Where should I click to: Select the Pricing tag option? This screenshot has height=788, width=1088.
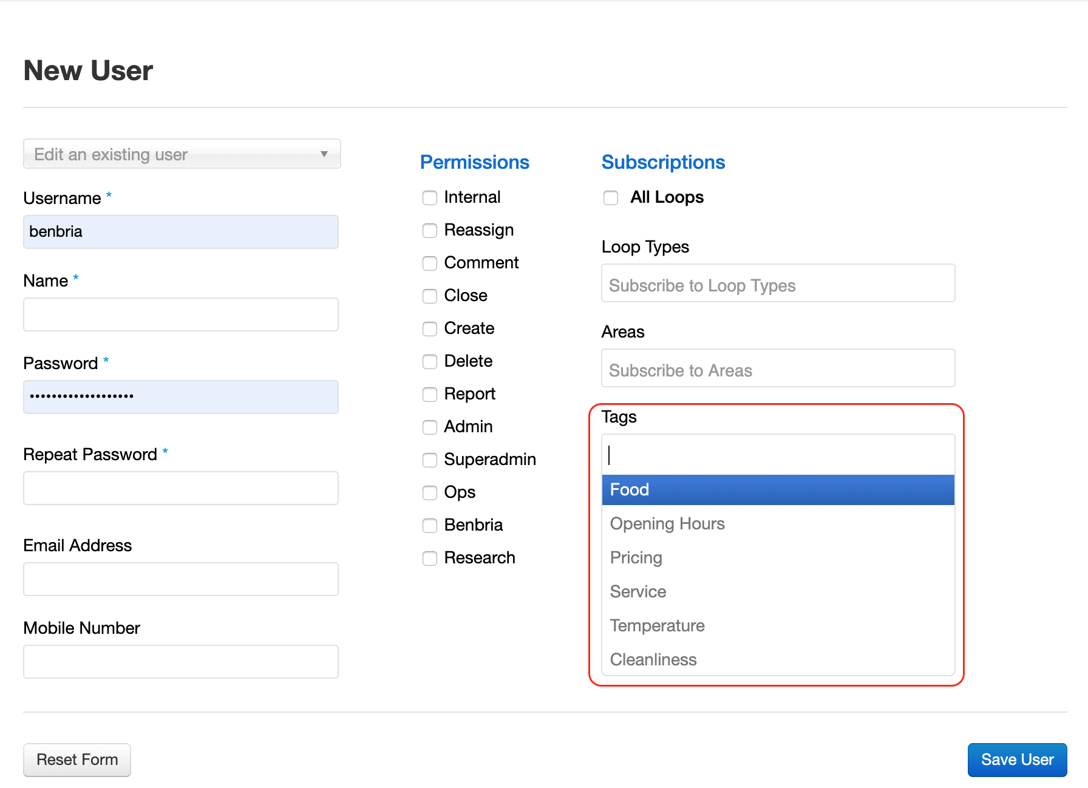(x=778, y=558)
